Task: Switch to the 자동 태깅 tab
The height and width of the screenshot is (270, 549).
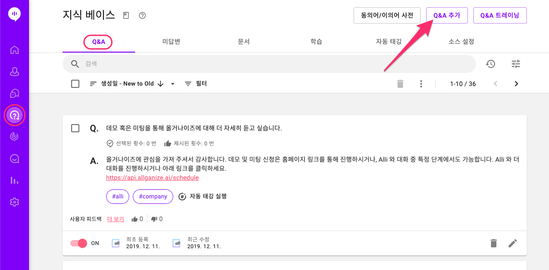Action: 389,42
